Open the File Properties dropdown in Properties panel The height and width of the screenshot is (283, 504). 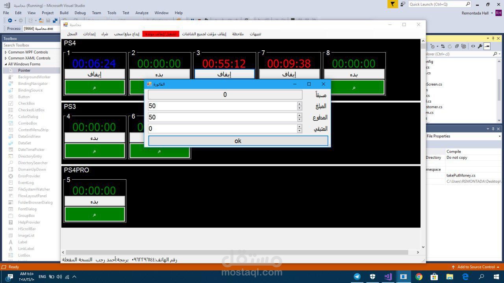click(500, 136)
